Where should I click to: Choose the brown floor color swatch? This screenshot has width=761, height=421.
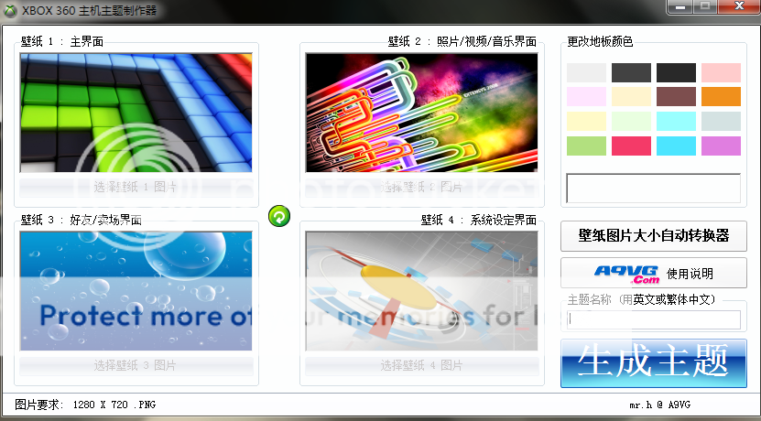click(x=676, y=97)
